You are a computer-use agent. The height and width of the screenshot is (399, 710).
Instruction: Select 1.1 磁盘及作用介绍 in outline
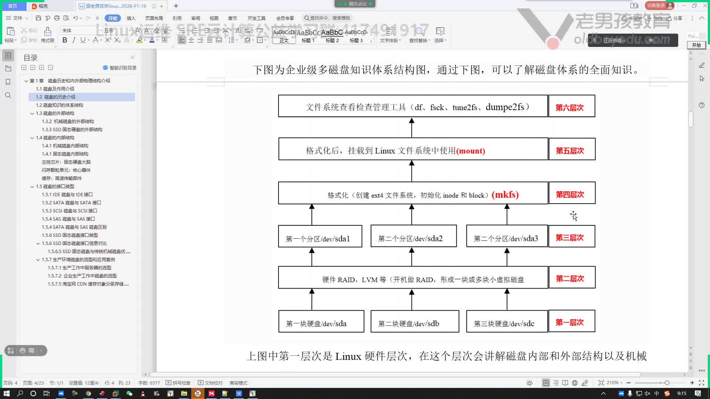[x=55, y=89]
